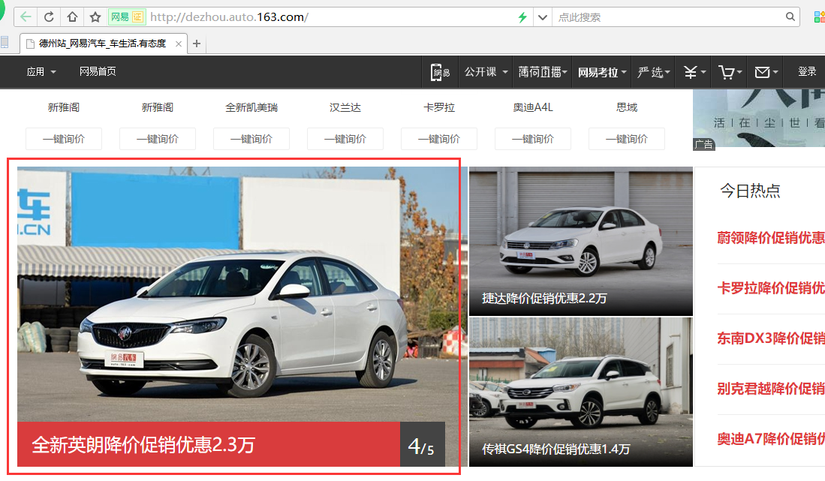Screen dimensions: 825x481
Task: Open hot news 蔚领降价促销优惠
Action: click(771, 238)
